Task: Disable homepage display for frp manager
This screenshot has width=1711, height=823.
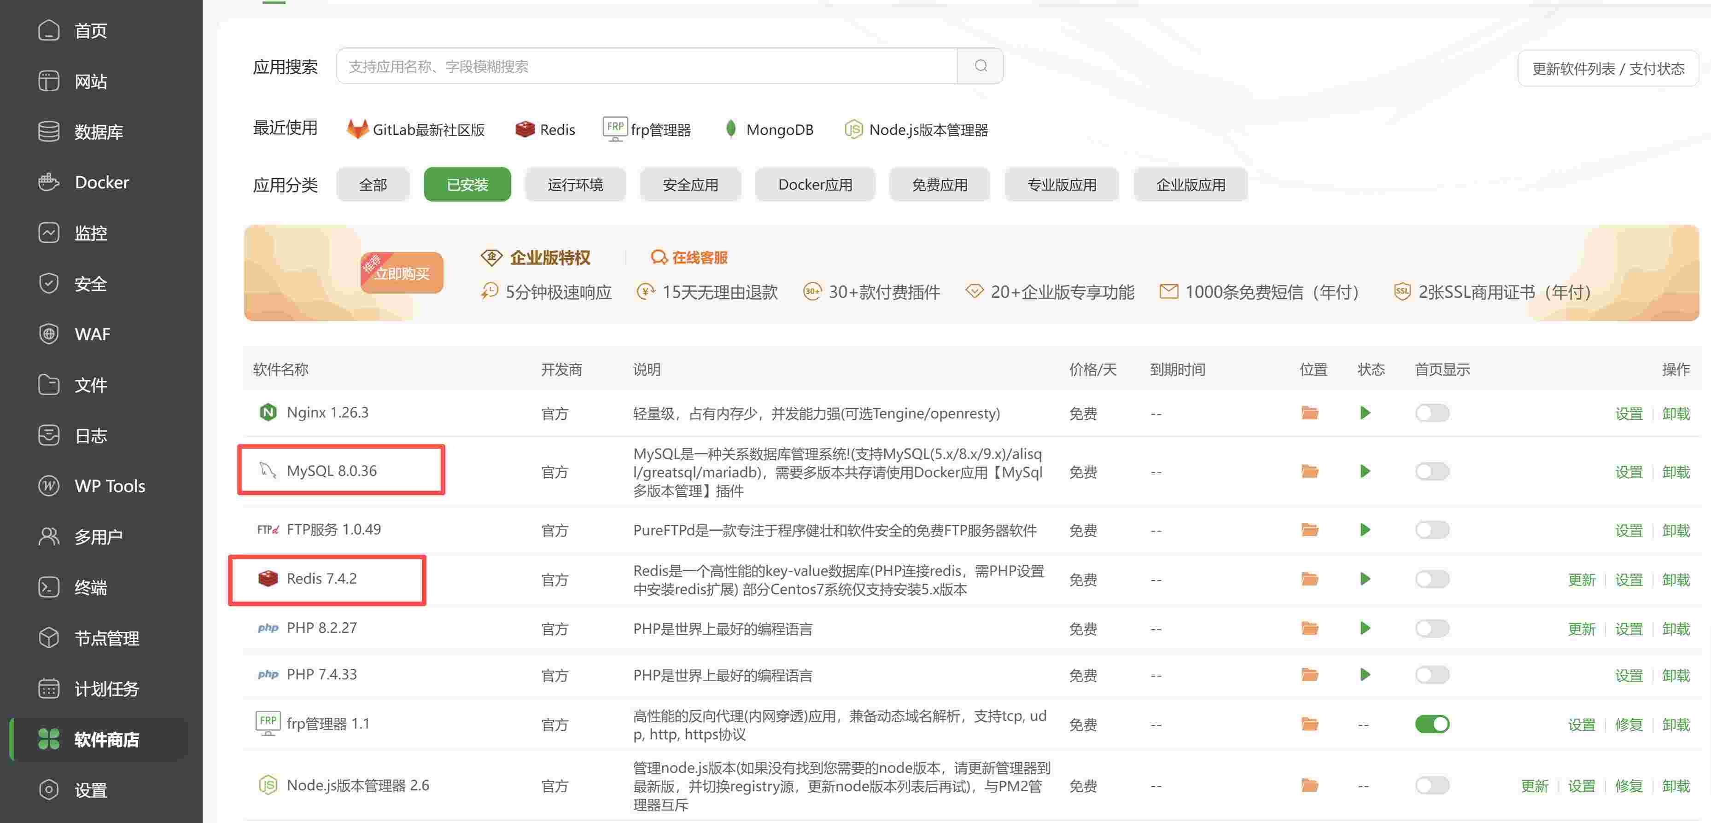Action: pos(1431,724)
